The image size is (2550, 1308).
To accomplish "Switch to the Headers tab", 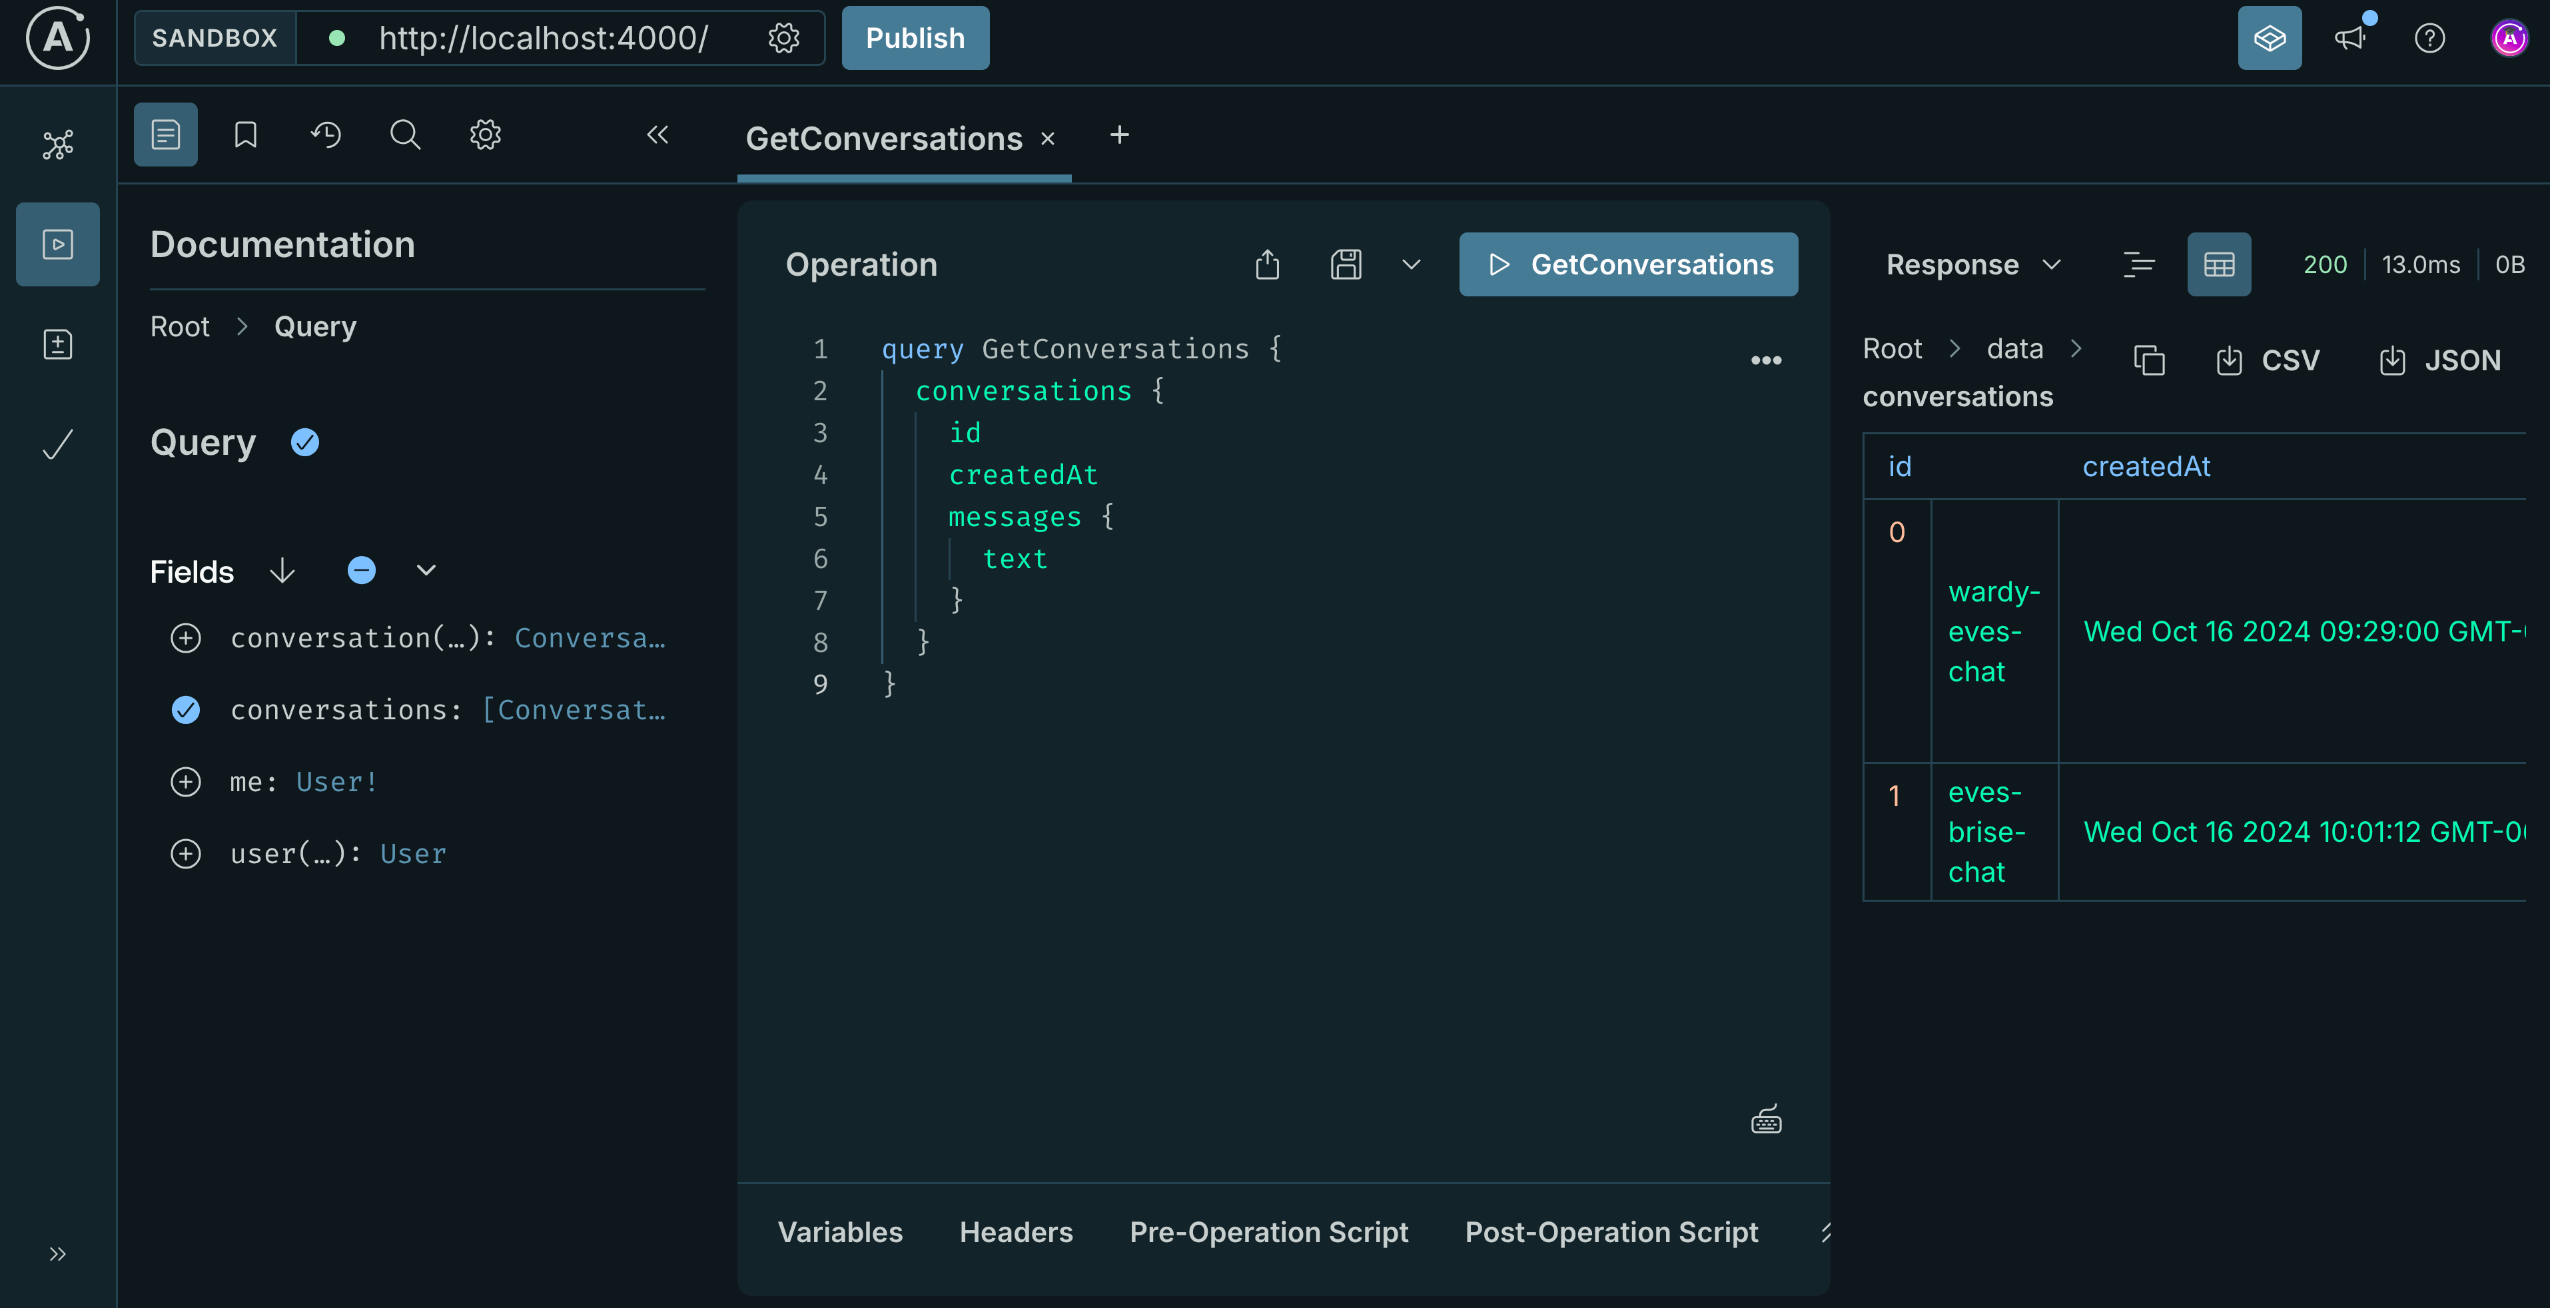I will click(1016, 1232).
